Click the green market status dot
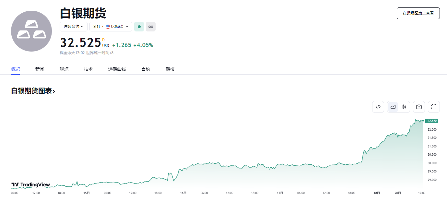 click(x=139, y=27)
